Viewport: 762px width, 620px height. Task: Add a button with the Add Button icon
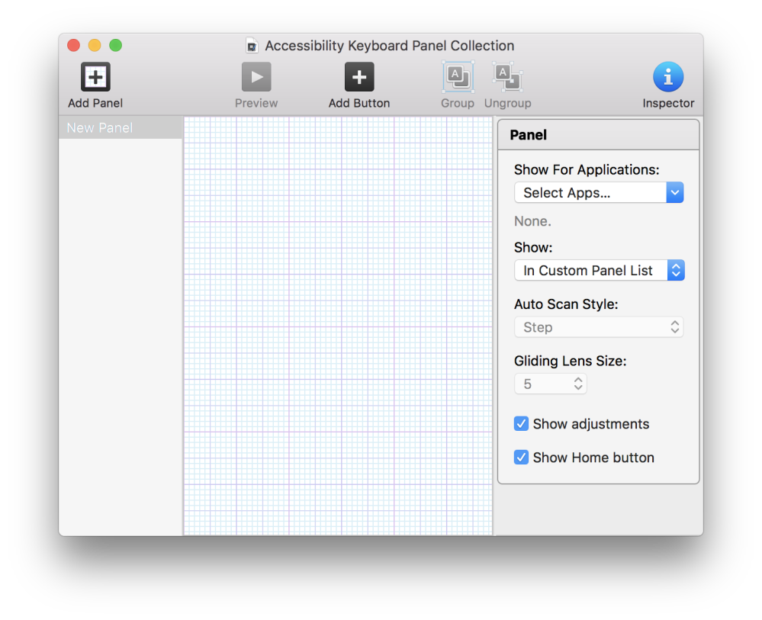pyautogui.click(x=358, y=76)
